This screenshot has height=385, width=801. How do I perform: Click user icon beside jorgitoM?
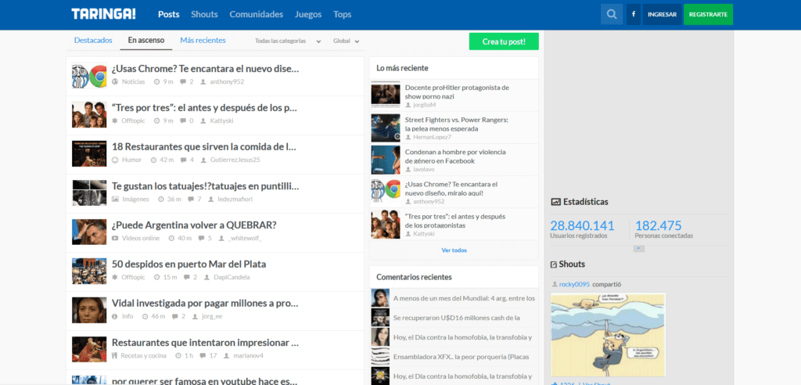coord(408,105)
